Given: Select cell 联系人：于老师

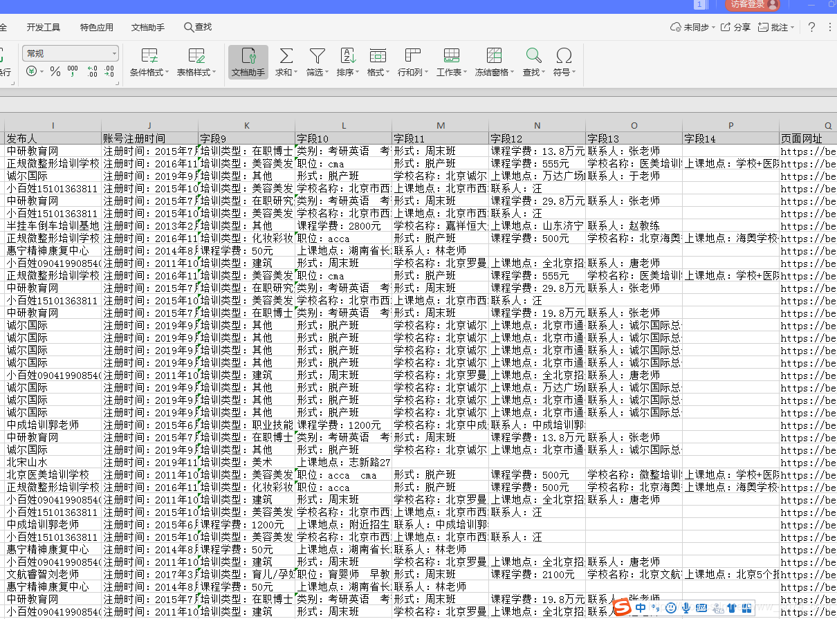Looking at the screenshot, I should pos(634,176).
